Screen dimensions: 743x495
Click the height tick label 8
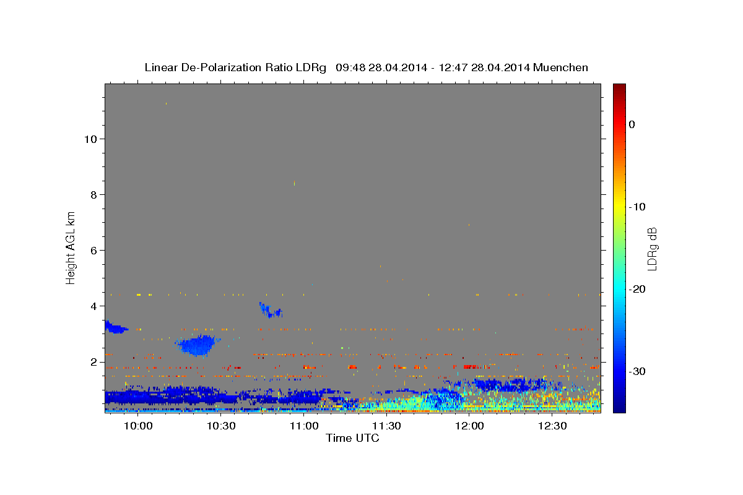click(x=93, y=194)
